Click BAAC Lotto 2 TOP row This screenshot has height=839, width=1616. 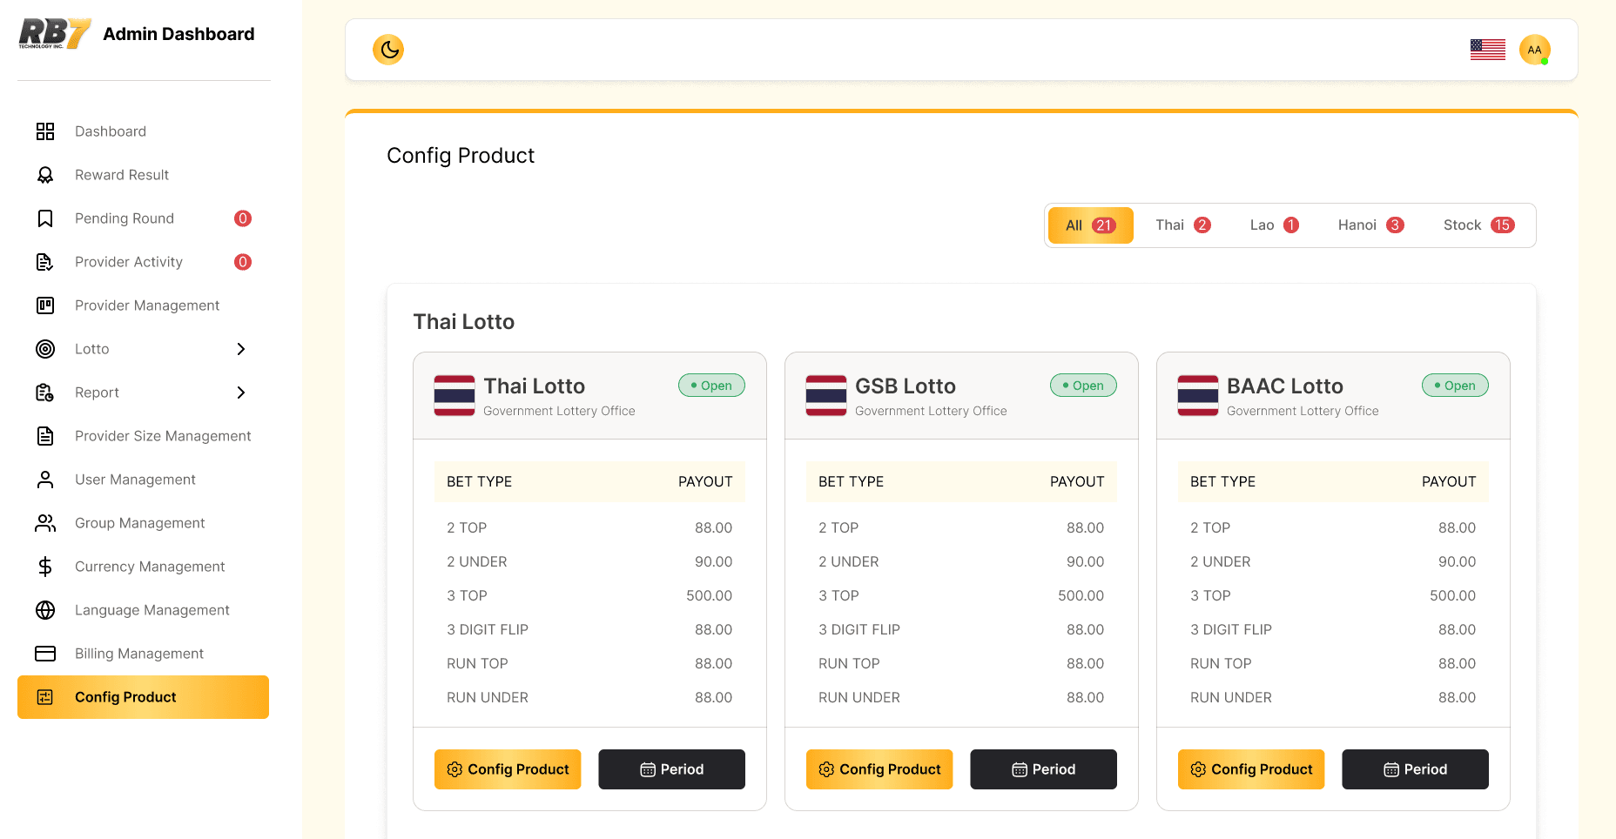pos(1333,527)
